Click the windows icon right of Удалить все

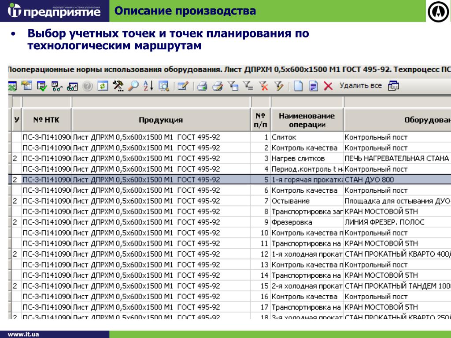393,86
